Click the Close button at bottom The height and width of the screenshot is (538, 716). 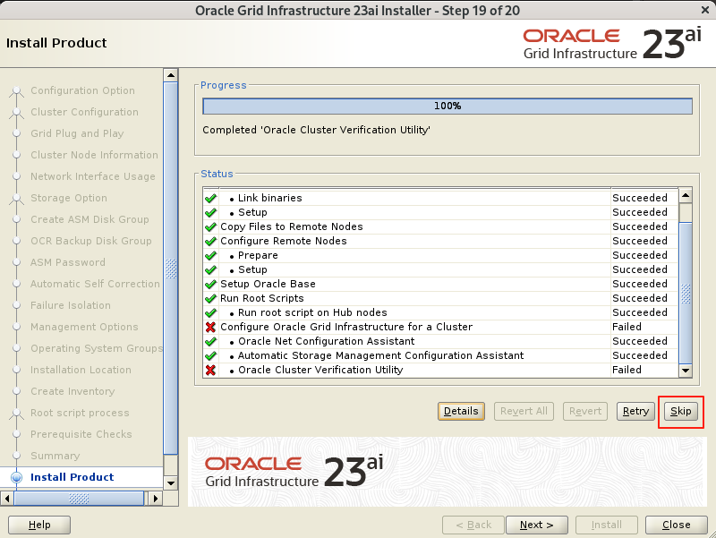[676, 525]
